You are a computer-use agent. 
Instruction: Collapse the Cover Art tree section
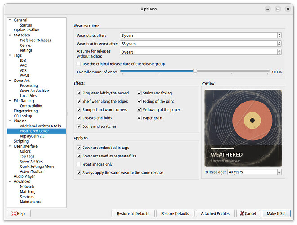click(x=10, y=81)
